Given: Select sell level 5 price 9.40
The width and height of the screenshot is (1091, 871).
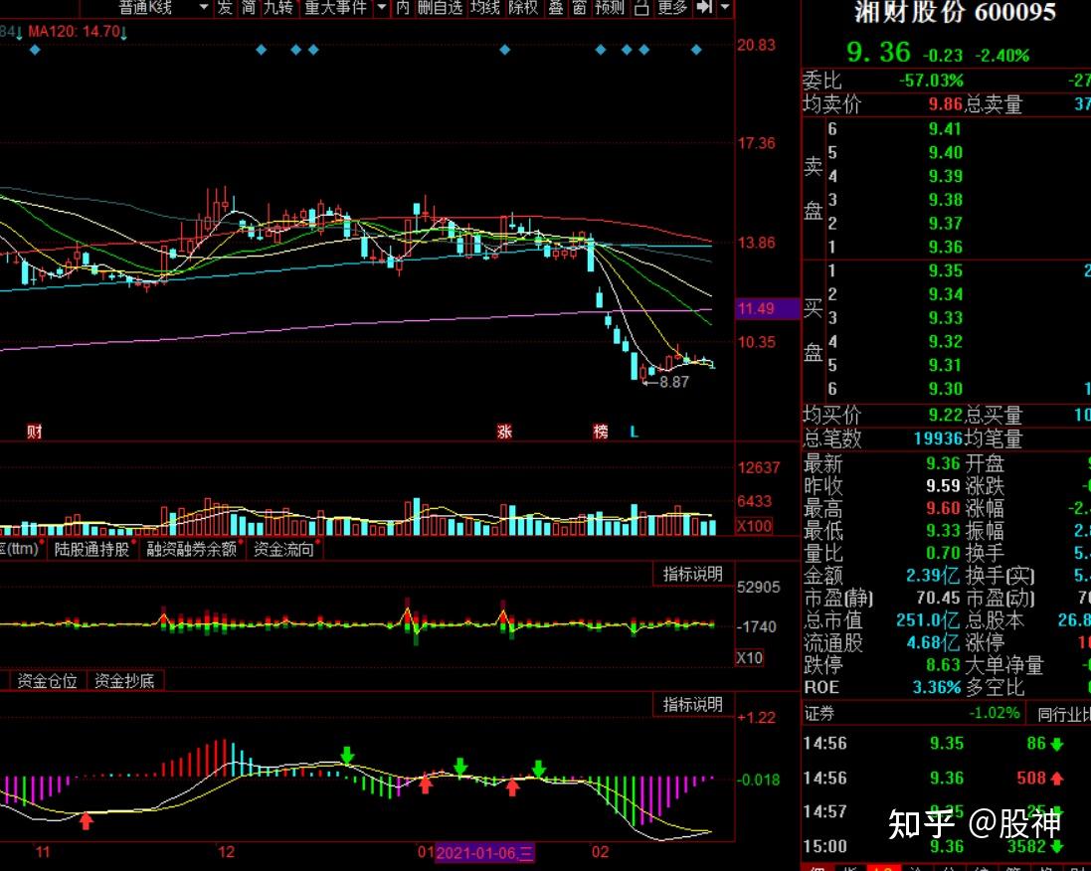Looking at the screenshot, I should coord(945,152).
